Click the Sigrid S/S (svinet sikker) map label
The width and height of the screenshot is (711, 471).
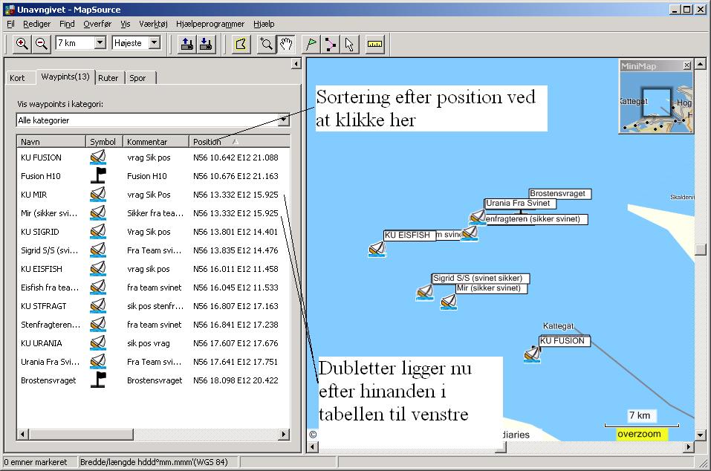pos(480,278)
